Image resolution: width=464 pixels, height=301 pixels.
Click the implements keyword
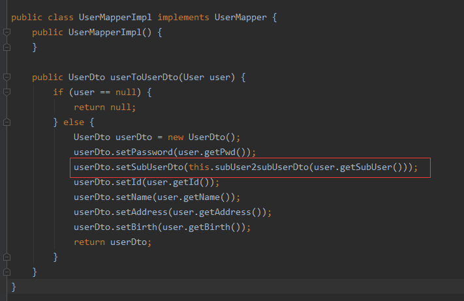coord(183,18)
